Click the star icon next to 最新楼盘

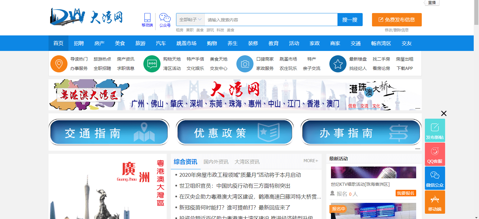pyautogui.click(x=338, y=63)
